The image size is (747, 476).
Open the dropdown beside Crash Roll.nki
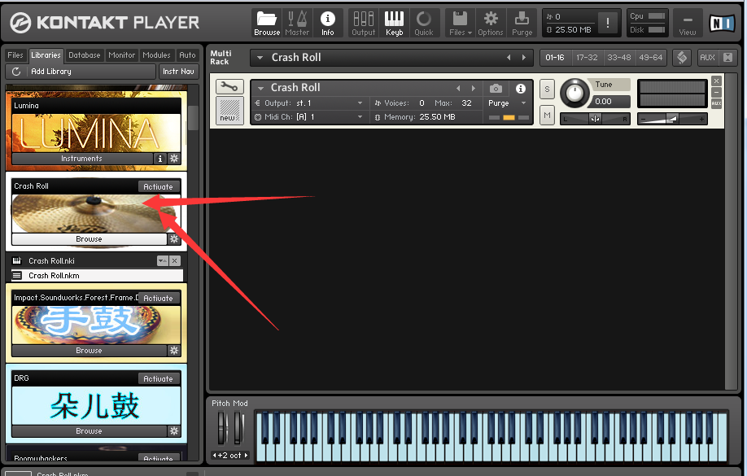pyautogui.click(x=163, y=261)
